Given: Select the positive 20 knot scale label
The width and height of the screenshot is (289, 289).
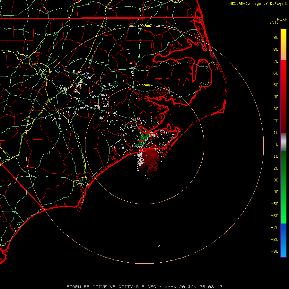Looking at the screenshot, I should coord(276,120).
